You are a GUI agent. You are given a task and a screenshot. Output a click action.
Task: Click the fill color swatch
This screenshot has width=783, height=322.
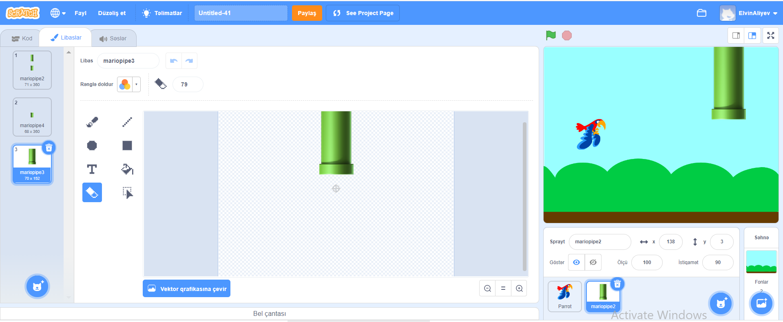(125, 84)
